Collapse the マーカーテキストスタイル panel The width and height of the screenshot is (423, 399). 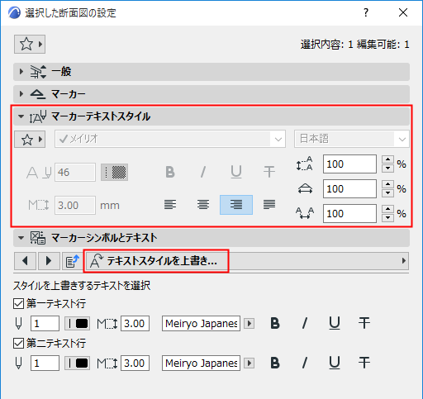pyautogui.click(x=211, y=116)
